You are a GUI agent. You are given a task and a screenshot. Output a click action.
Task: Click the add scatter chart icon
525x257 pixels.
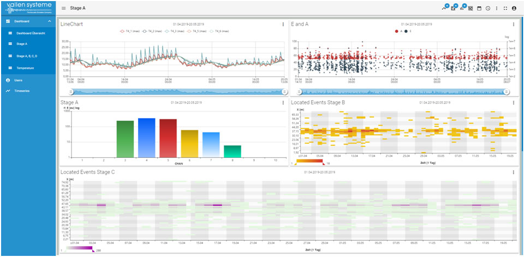coord(453,9)
